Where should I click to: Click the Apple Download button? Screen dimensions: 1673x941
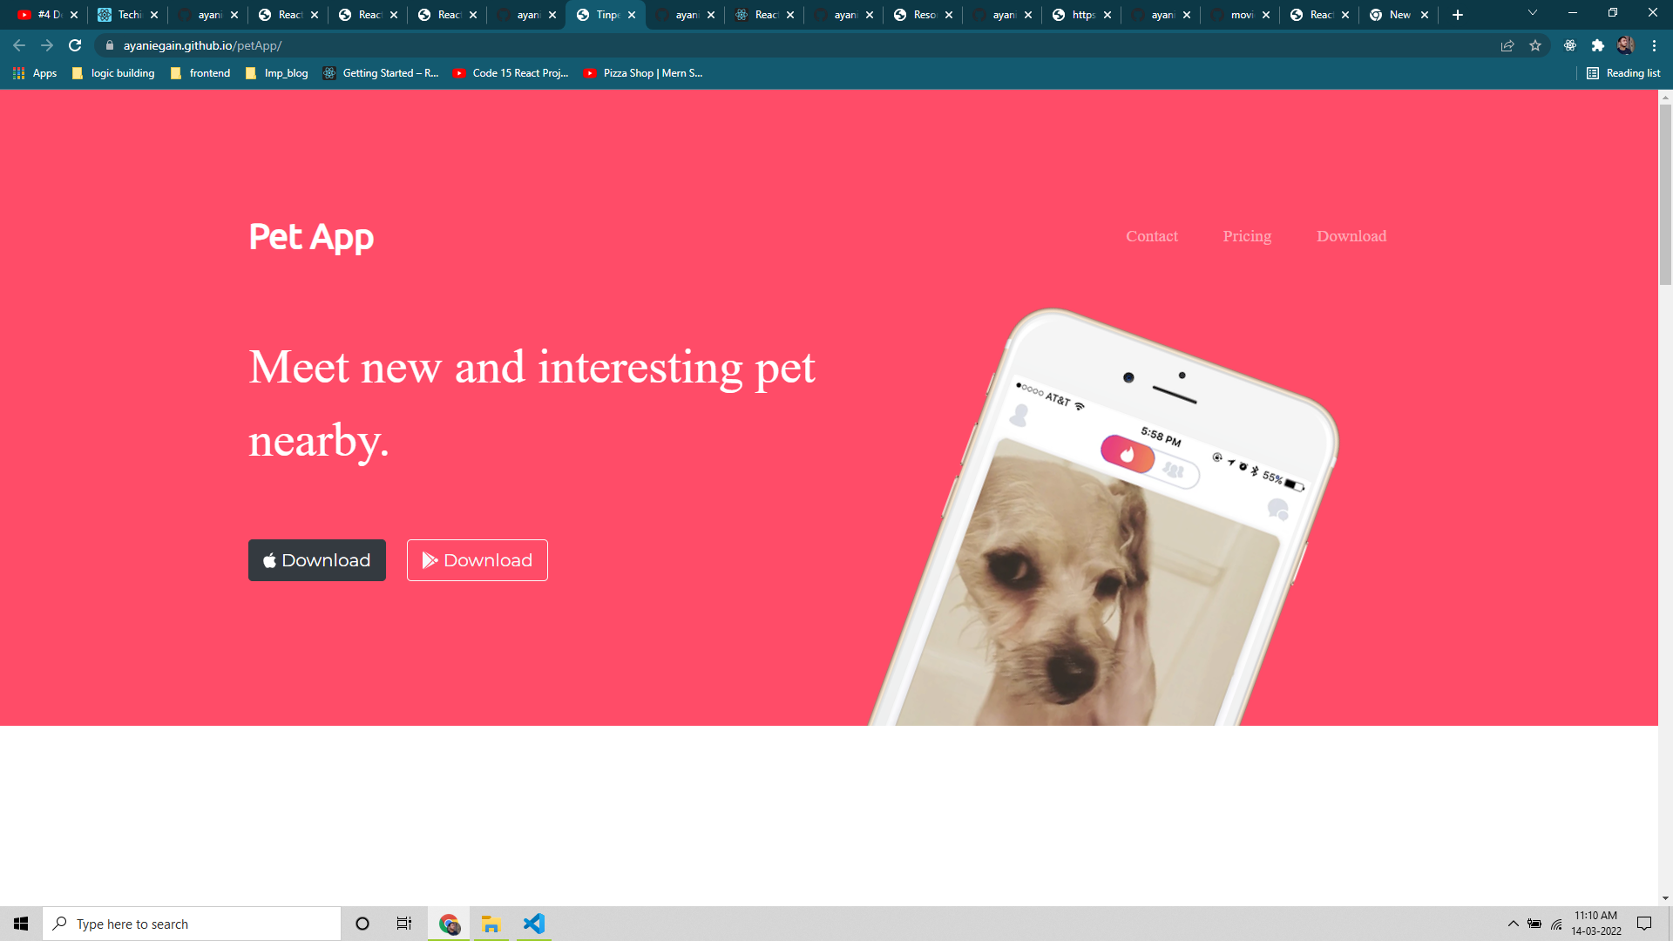click(x=316, y=560)
